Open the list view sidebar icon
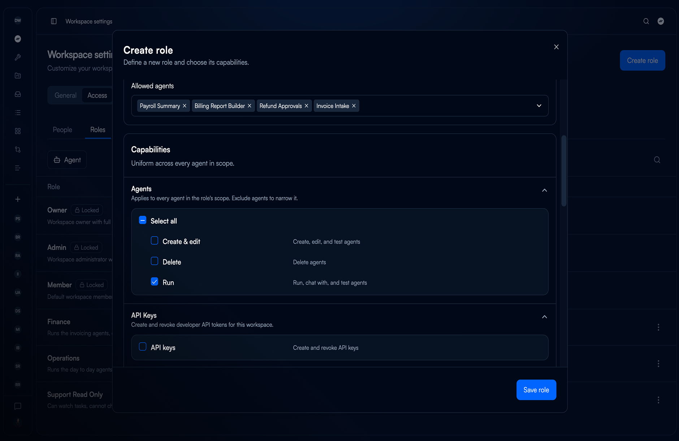 [18, 112]
